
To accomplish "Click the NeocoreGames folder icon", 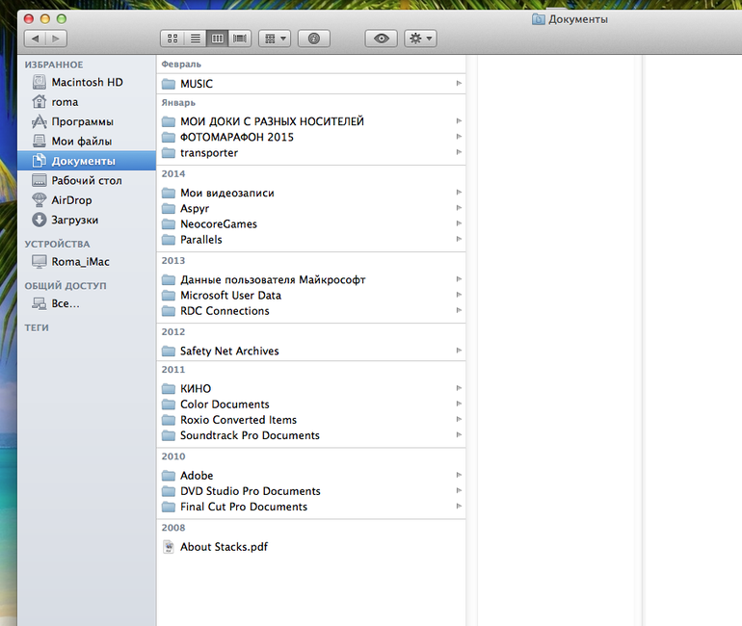I will point(169,224).
